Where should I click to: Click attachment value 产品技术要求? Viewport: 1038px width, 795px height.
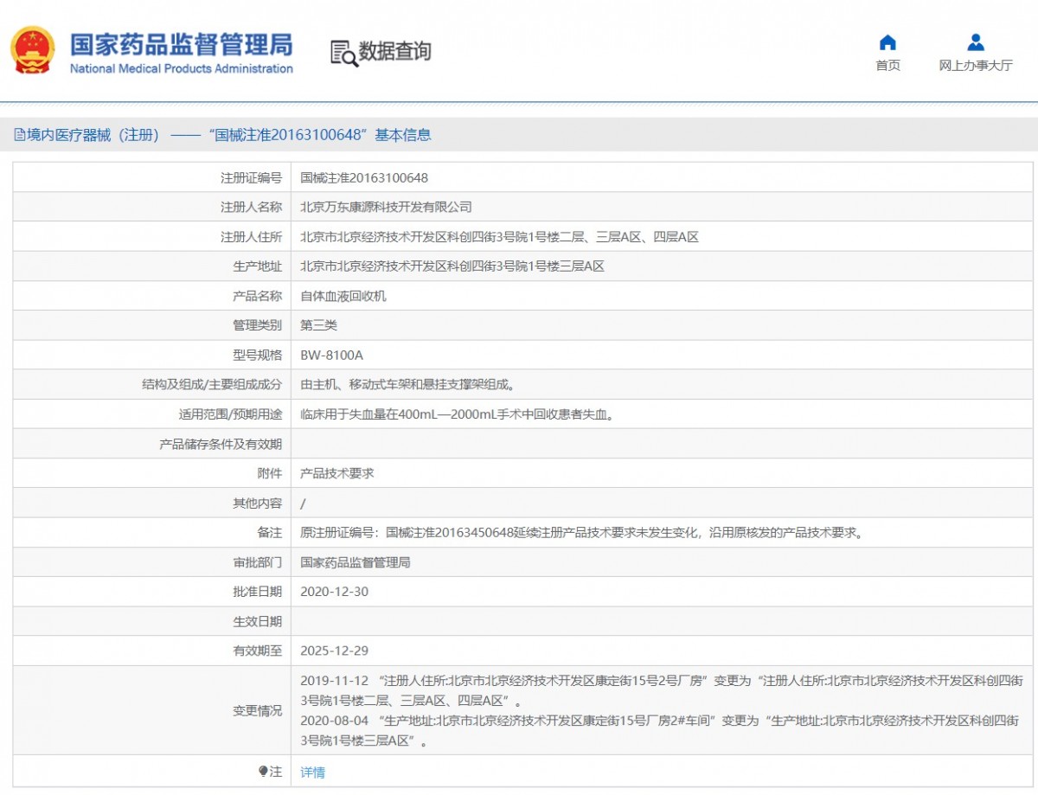click(336, 474)
